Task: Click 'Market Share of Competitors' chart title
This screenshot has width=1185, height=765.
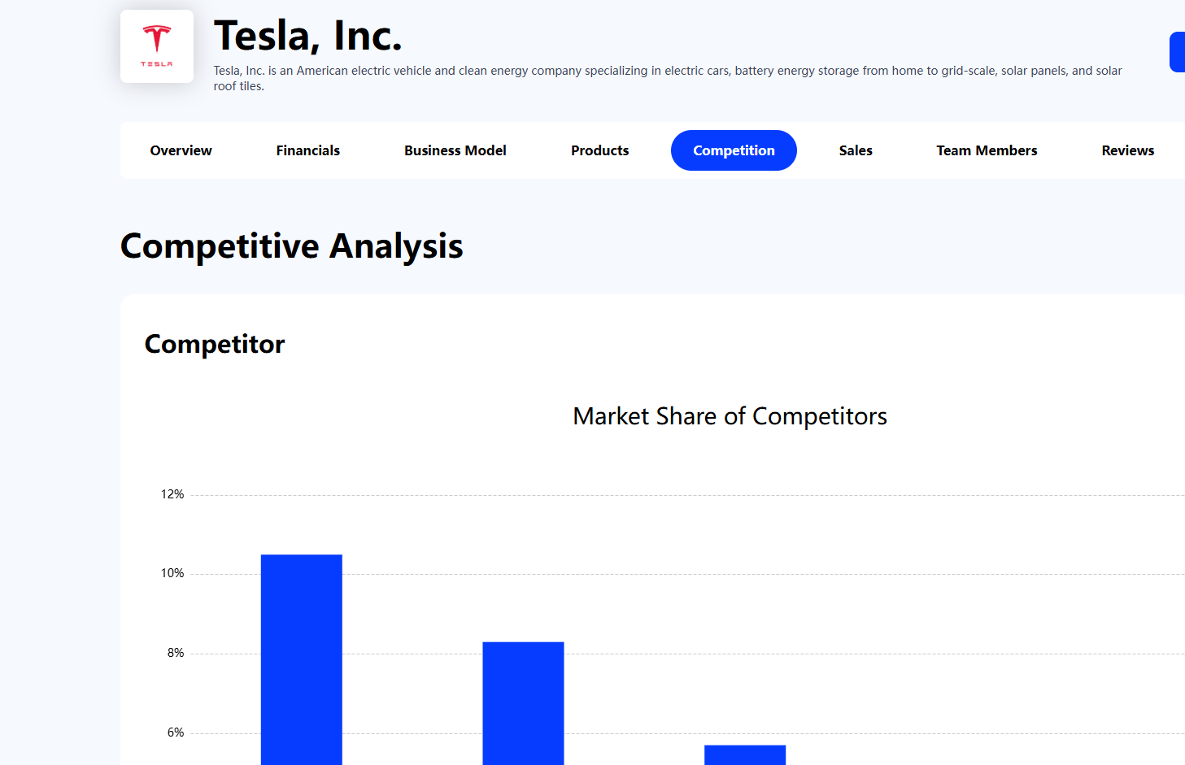Action: click(x=730, y=416)
